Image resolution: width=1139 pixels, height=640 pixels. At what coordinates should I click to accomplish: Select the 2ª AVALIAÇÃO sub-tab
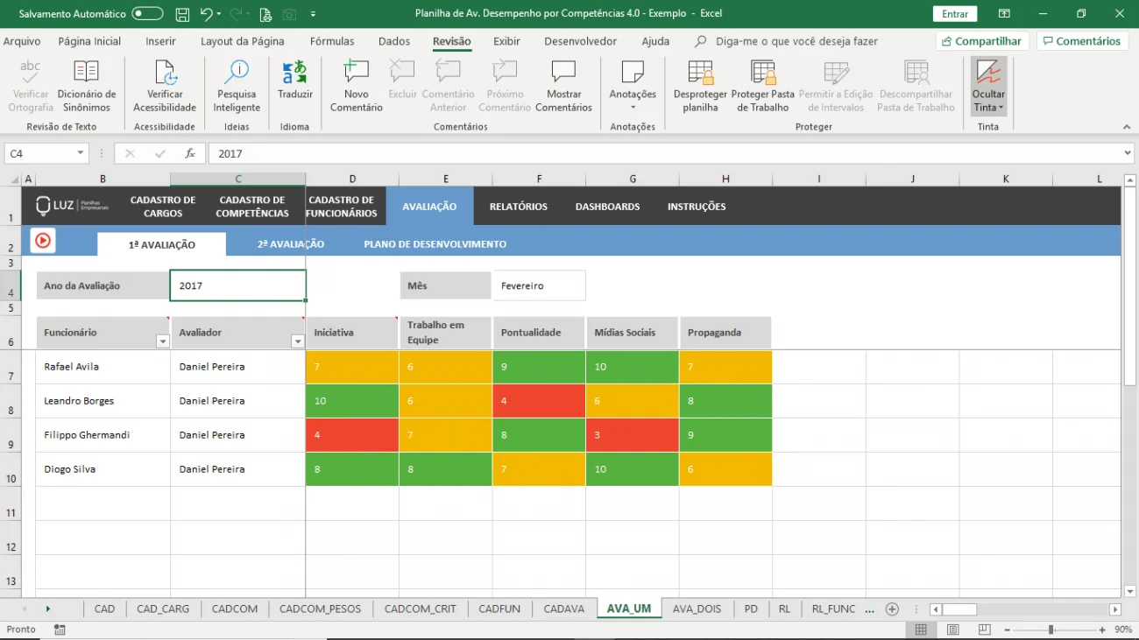point(291,244)
